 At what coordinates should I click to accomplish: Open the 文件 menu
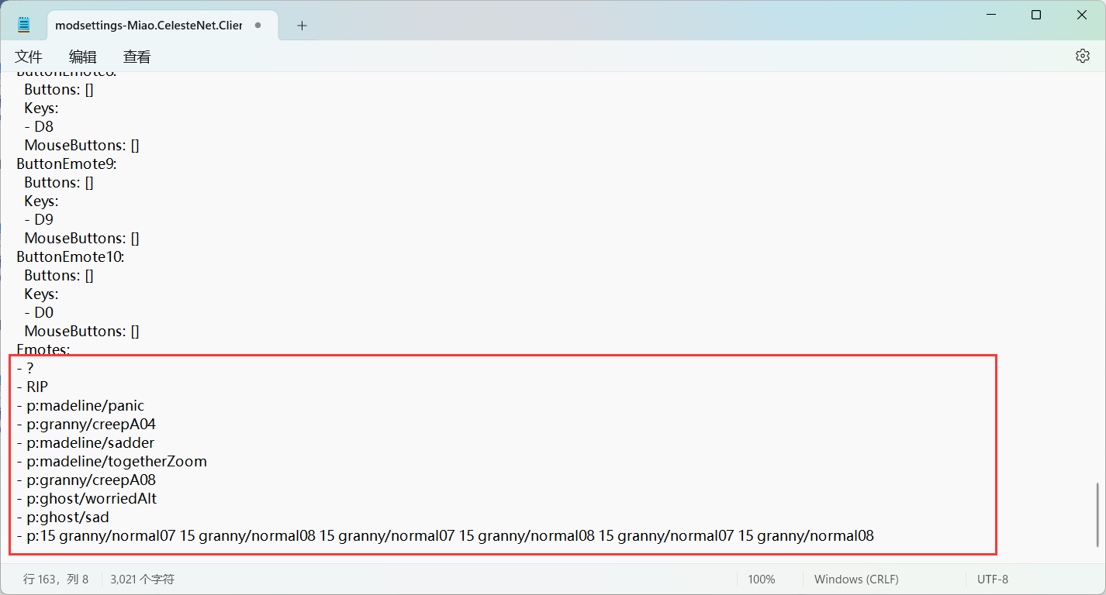[29, 57]
